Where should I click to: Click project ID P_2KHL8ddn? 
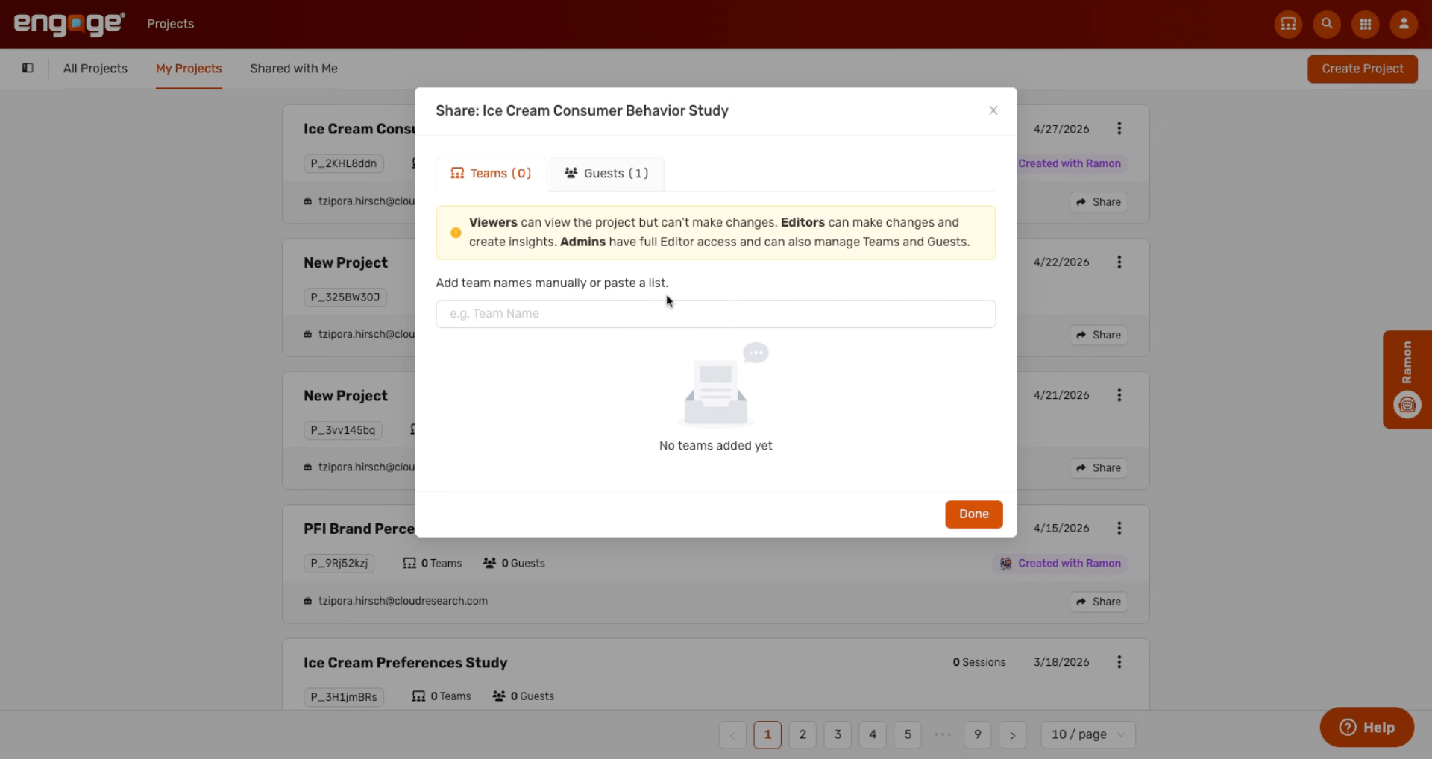(344, 163)
